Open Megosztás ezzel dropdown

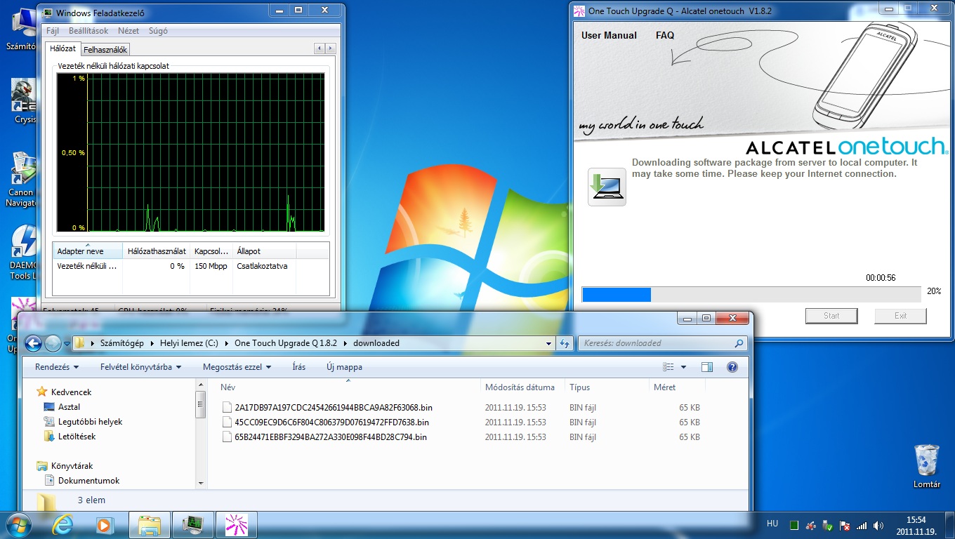point(237,367)
